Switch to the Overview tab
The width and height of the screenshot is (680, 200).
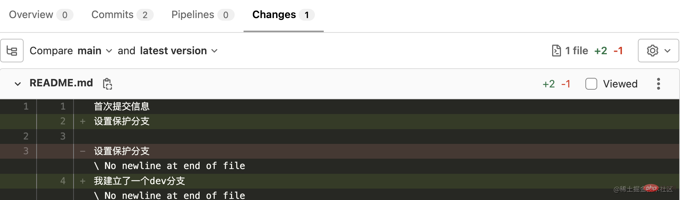click(41, 15)
